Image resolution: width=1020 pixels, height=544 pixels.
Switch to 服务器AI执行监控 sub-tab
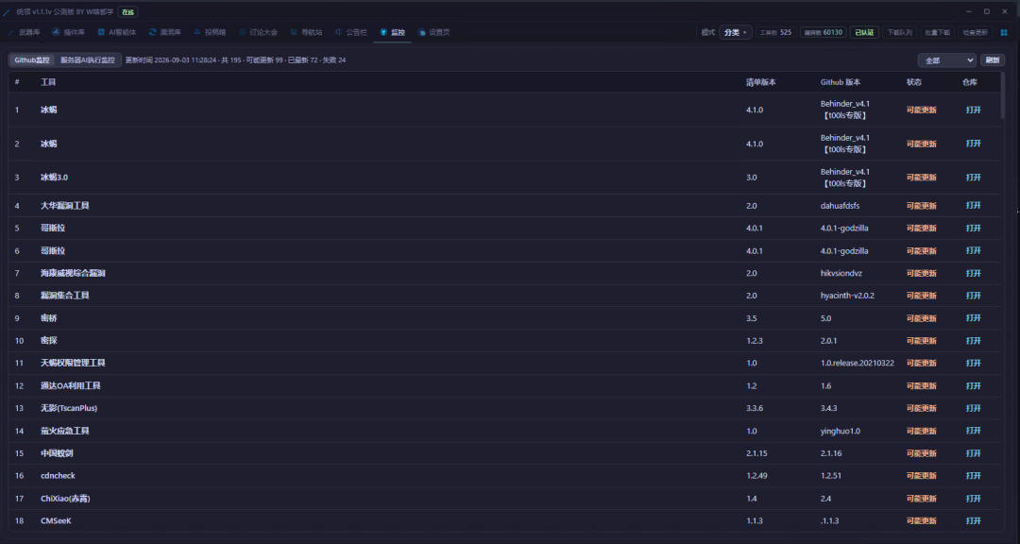pyautogui.click(x=88, y=59)
